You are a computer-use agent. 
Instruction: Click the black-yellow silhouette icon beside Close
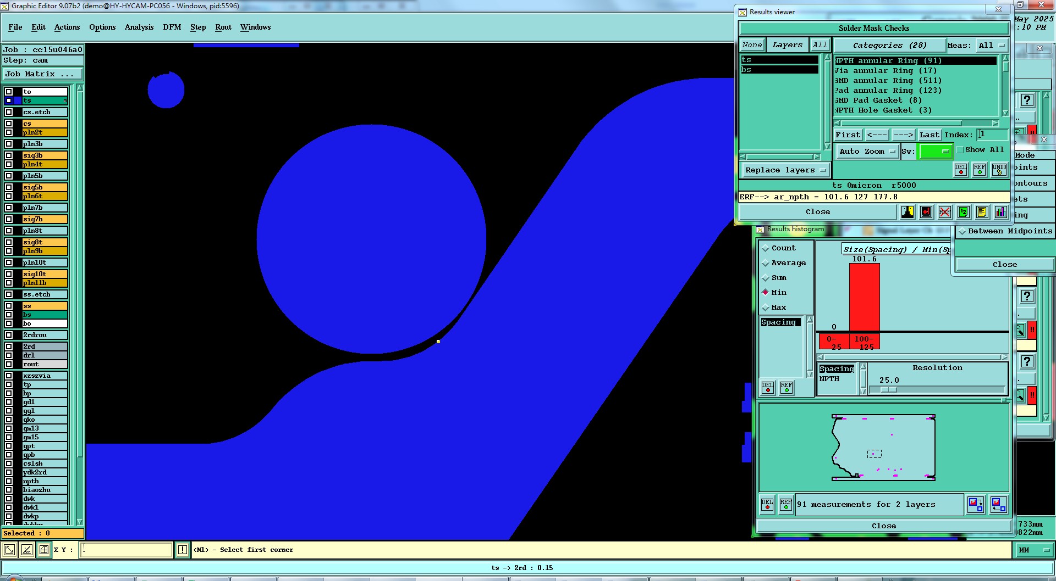[908, 212]
